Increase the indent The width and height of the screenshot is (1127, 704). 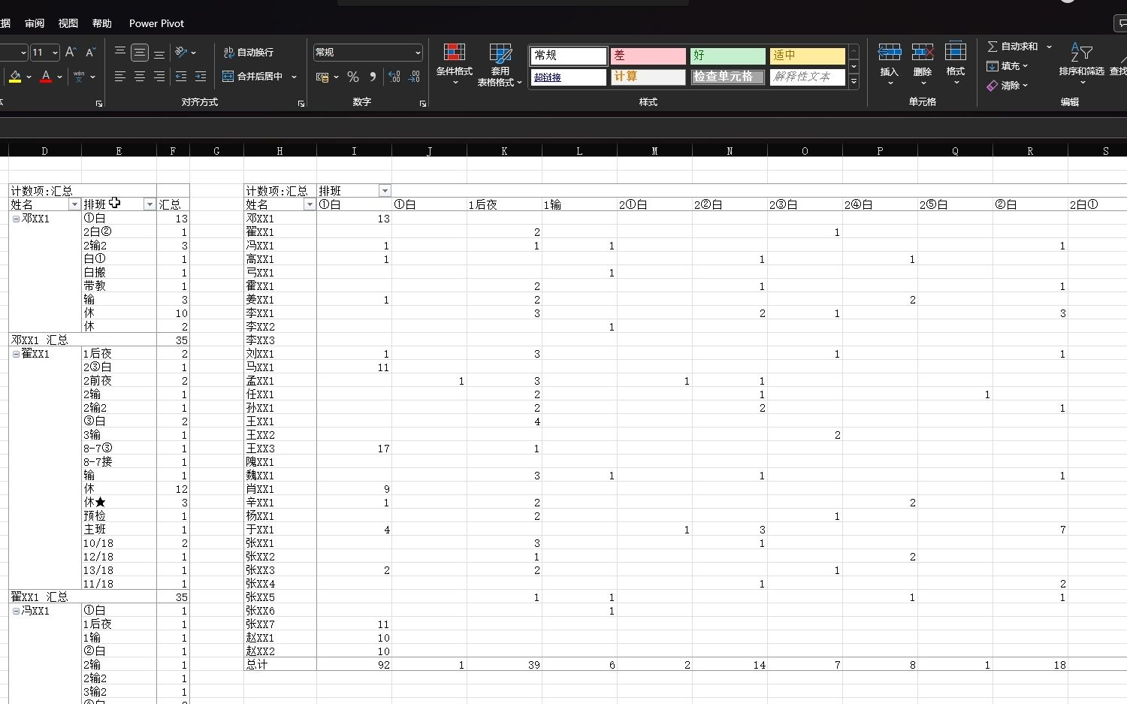tap(201, 77)
